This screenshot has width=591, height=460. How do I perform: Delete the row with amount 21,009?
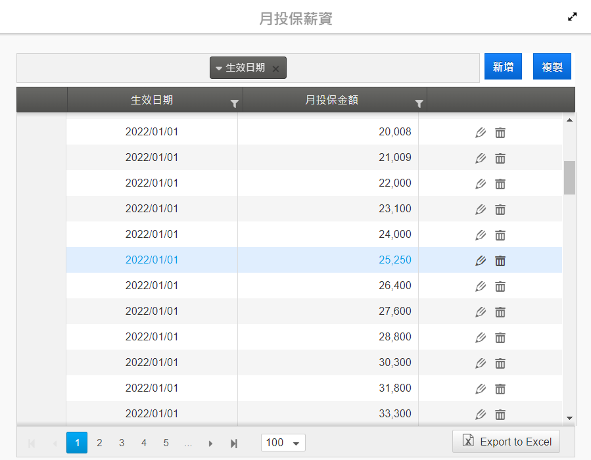500,158
